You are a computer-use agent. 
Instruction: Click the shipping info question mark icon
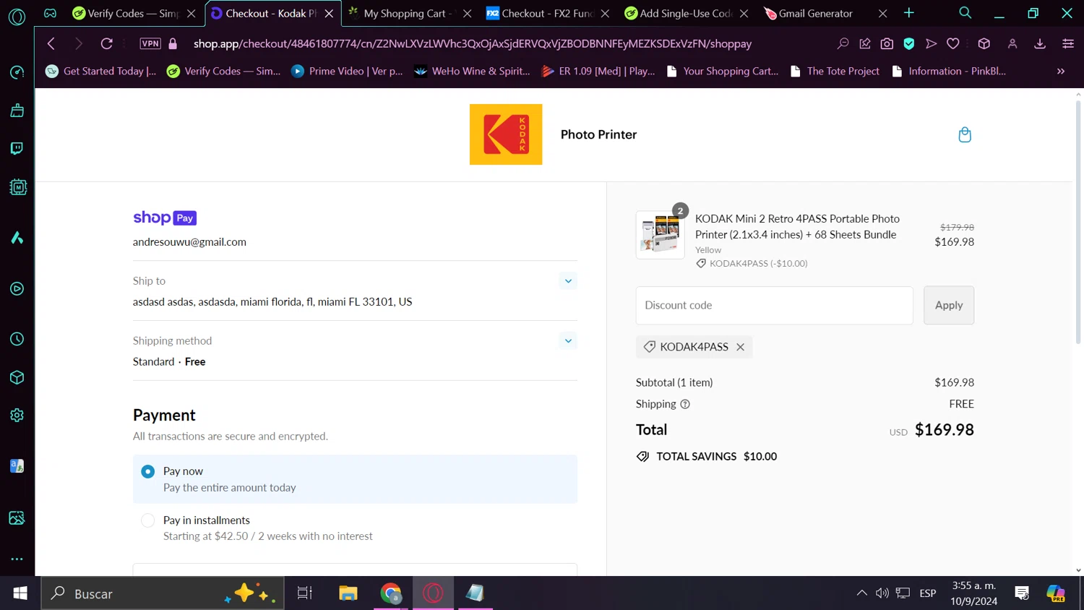click(685, 404)
